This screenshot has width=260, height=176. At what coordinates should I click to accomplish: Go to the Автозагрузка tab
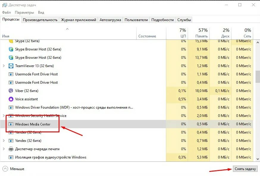(110, 20)
